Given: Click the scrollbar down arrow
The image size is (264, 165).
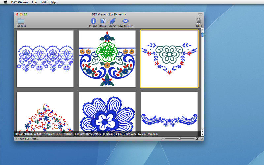Looking at the screenshot, I should pos(202,135).
